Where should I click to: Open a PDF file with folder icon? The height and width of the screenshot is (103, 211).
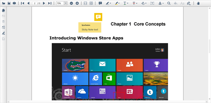[4, 3]
